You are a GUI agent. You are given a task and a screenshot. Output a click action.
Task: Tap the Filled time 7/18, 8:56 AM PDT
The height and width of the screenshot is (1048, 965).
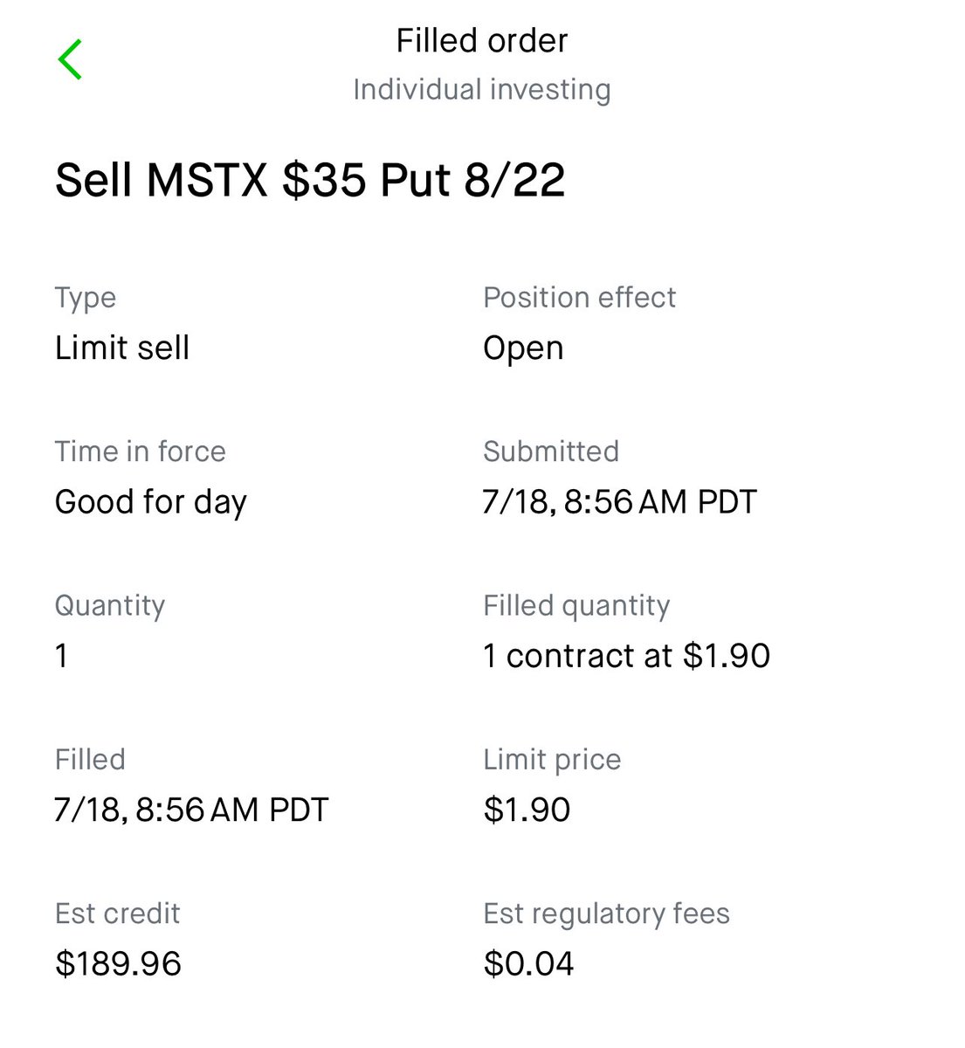191,810
